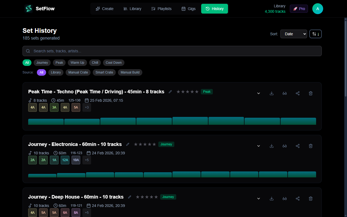The height and width of the screenshot is (217, 347).
Task: Edit the Journey Electronica set title
Action: 127,144
